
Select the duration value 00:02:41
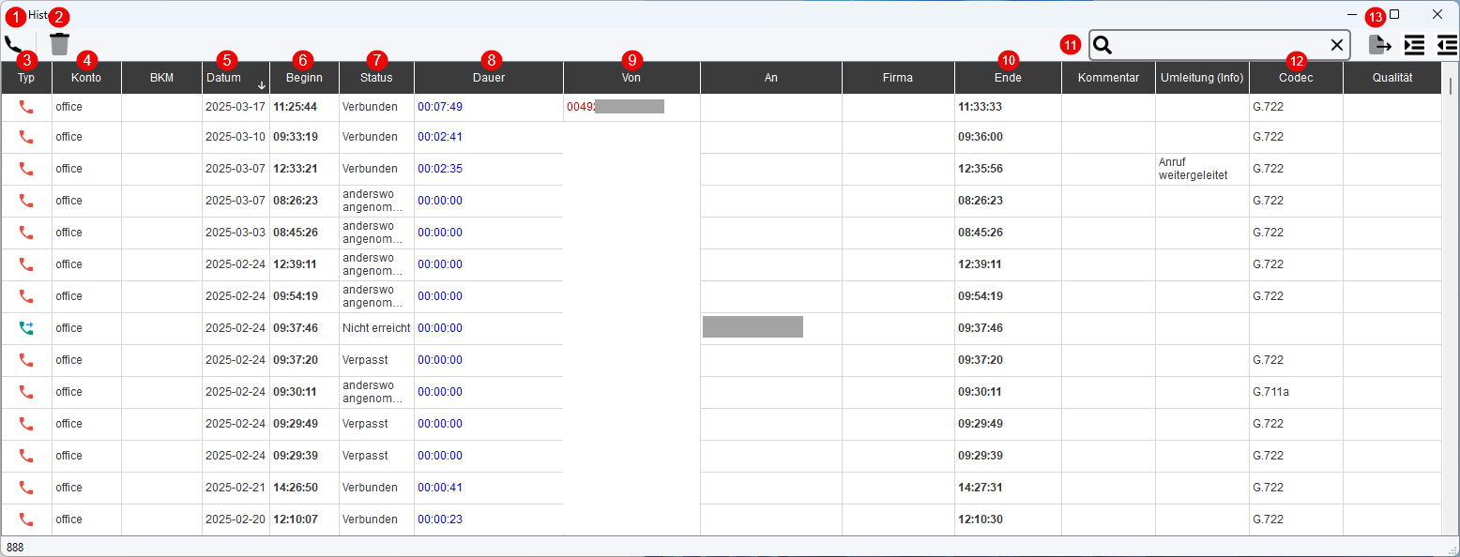[440, 137]
